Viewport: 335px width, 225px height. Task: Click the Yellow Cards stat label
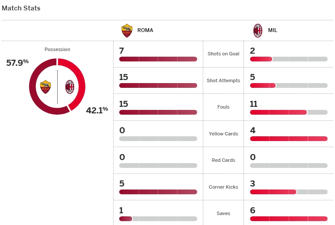223,134
